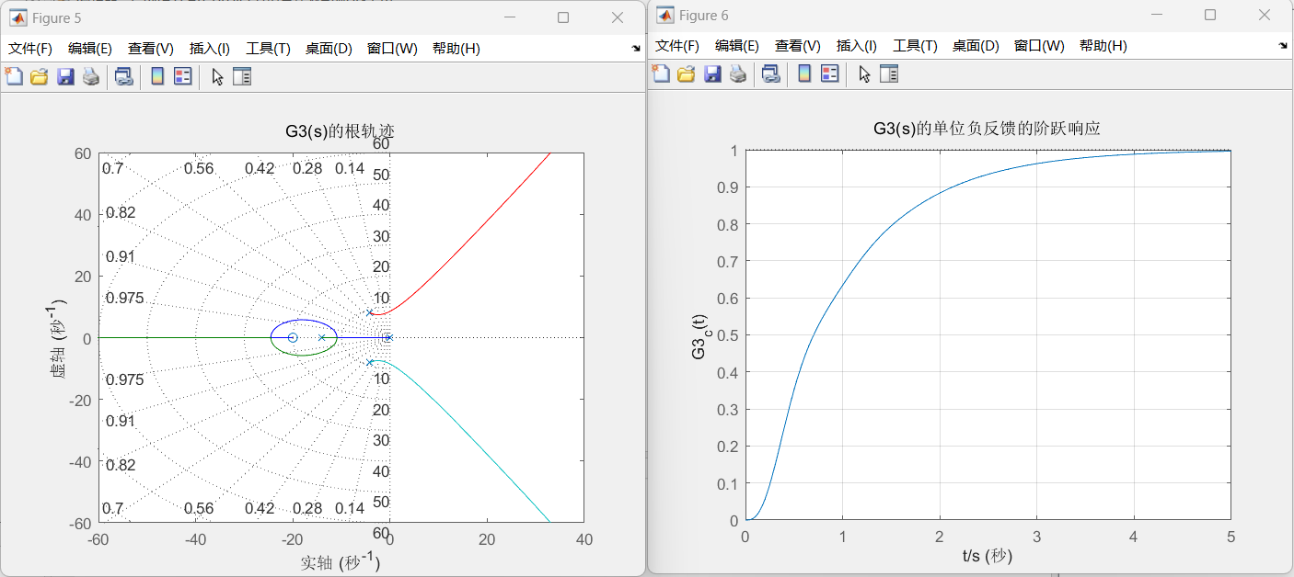
Task: Maximize the Figure 5 window
Action: pos(563,17)
